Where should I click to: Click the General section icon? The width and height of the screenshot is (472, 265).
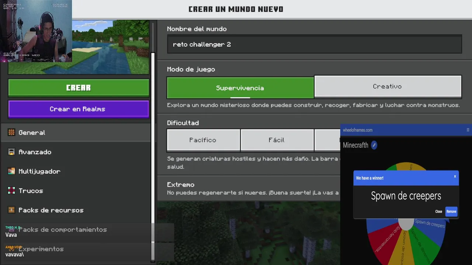[x=11, y=132]
